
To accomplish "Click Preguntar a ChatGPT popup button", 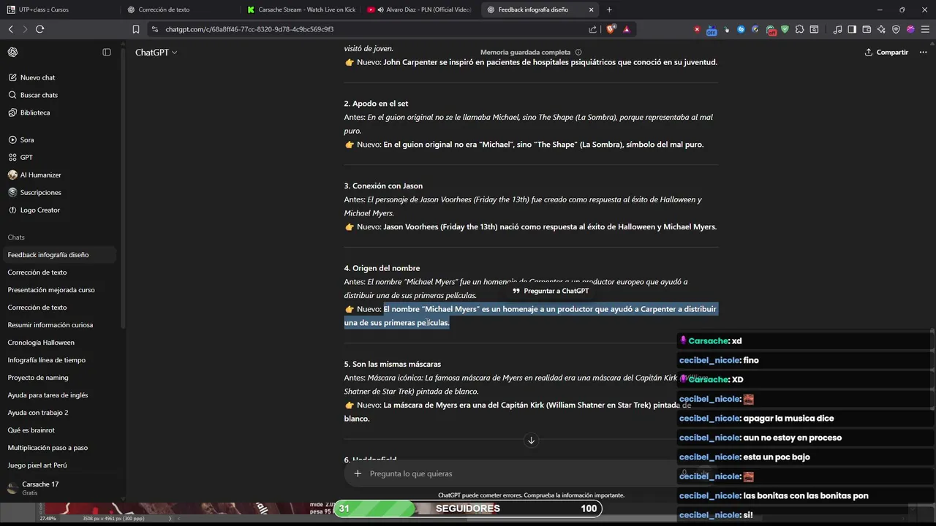I will pos(551,291).
